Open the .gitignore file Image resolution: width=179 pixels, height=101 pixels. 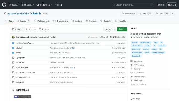point(20,58)
